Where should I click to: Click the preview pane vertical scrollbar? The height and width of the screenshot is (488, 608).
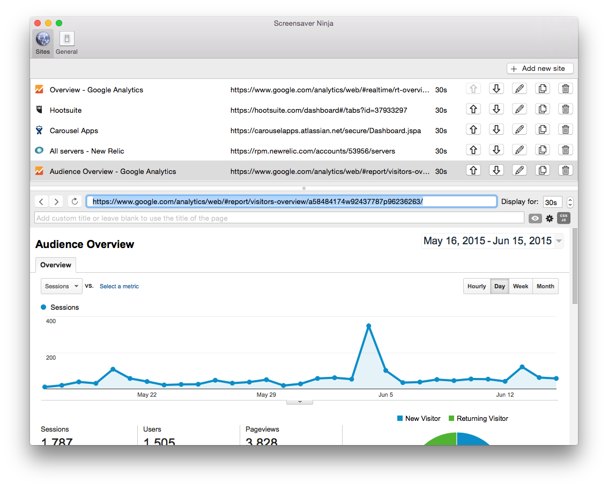pyautogui.click(x=575, y=266)
